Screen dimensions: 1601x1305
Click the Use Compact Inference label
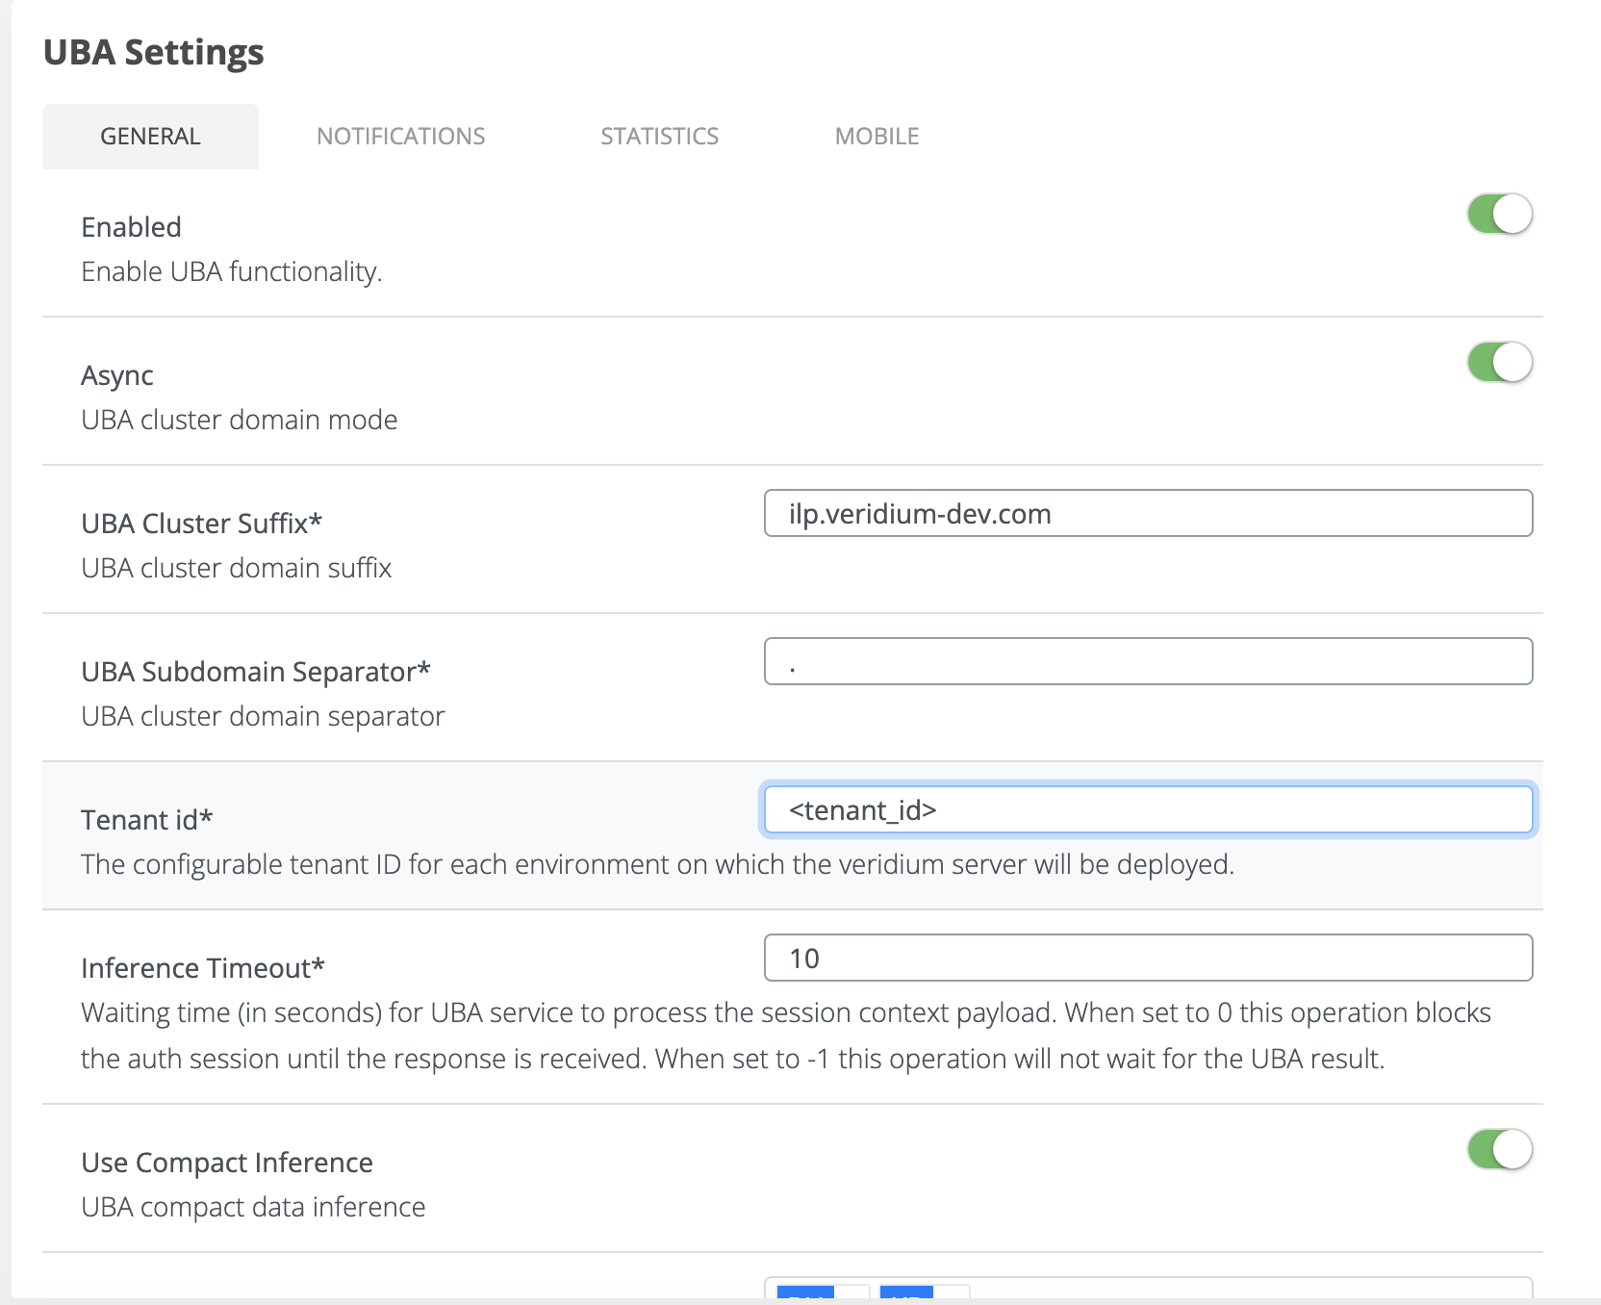click(227, 1163)
